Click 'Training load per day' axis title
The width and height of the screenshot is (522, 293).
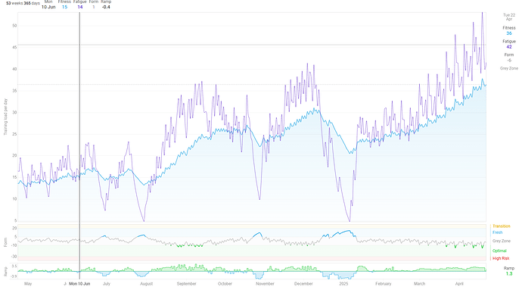[5, 117]
